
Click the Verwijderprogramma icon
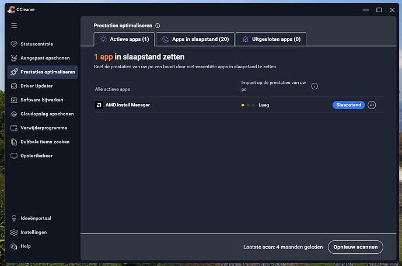[14, 128]
